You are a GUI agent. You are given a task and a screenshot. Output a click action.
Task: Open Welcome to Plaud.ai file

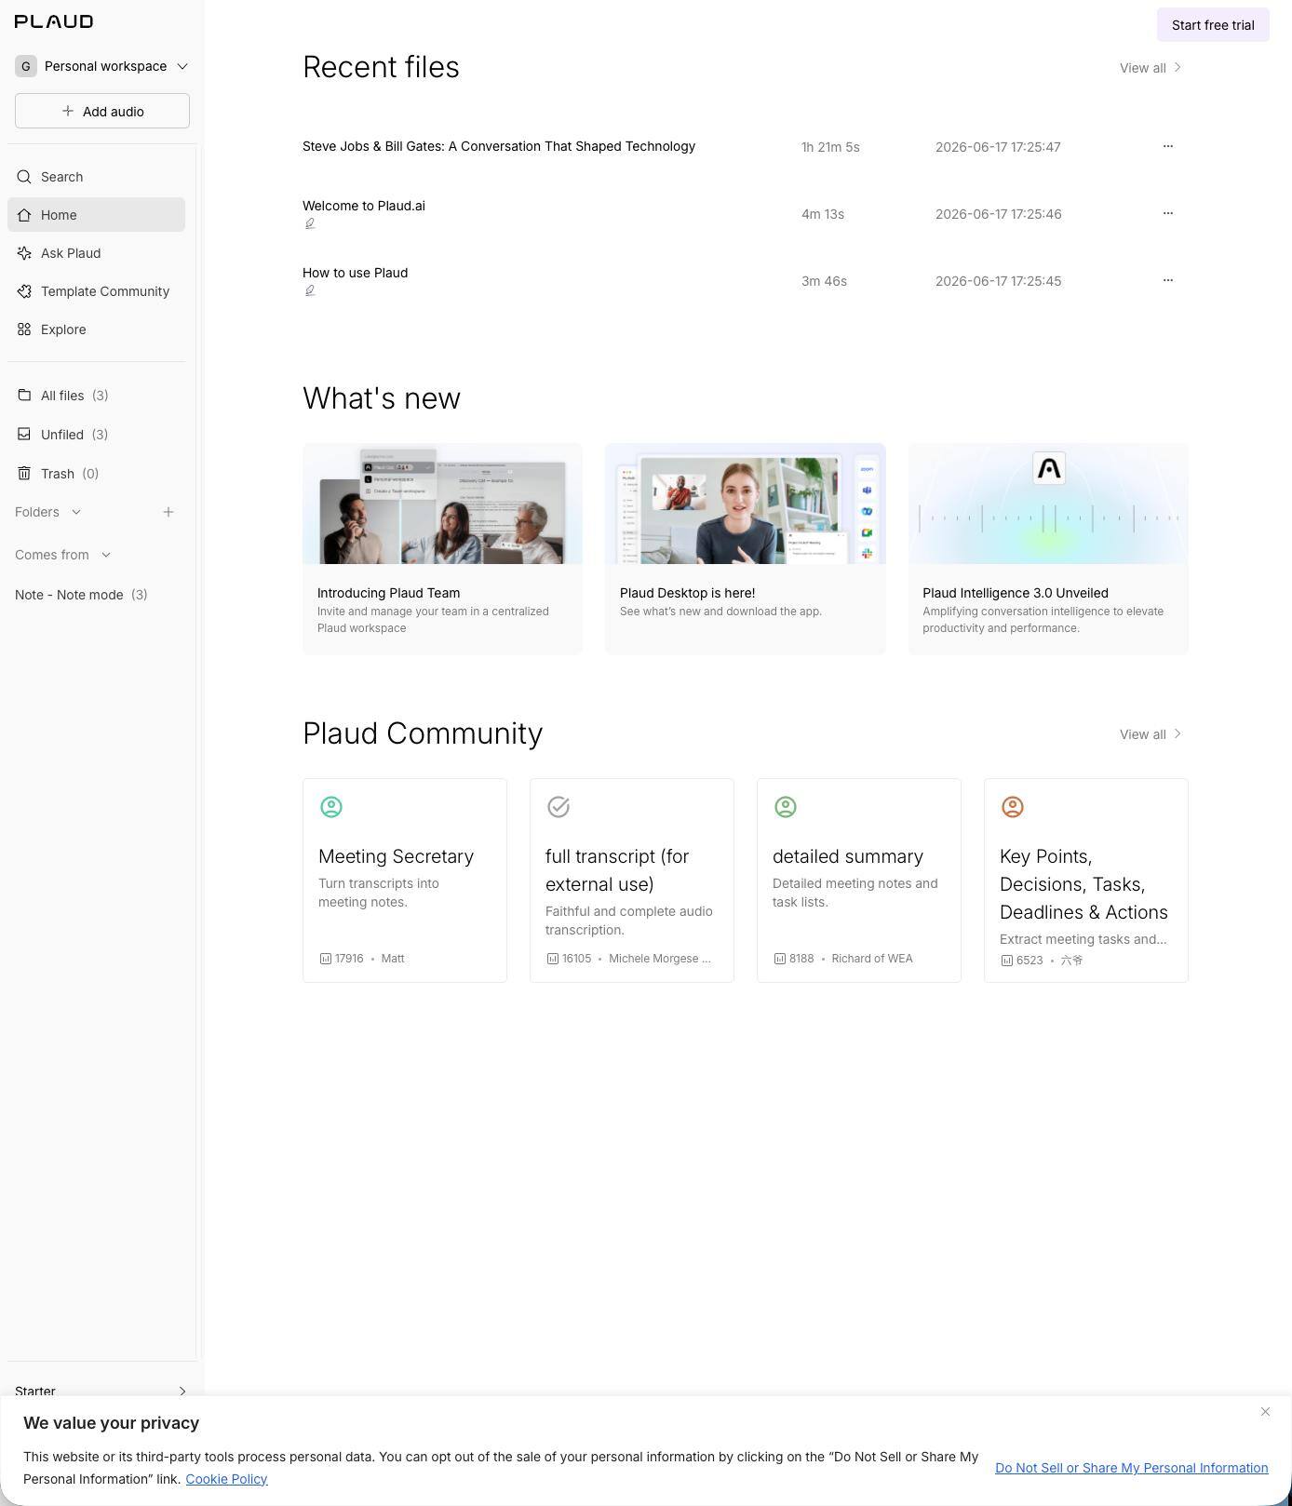[x=364, y=206]
